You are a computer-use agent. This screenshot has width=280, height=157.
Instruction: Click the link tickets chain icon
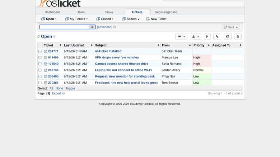coord(217,36)
